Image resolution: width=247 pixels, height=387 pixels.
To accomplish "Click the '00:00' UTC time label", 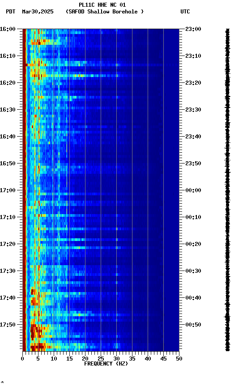I will click(x=193, y=190).
